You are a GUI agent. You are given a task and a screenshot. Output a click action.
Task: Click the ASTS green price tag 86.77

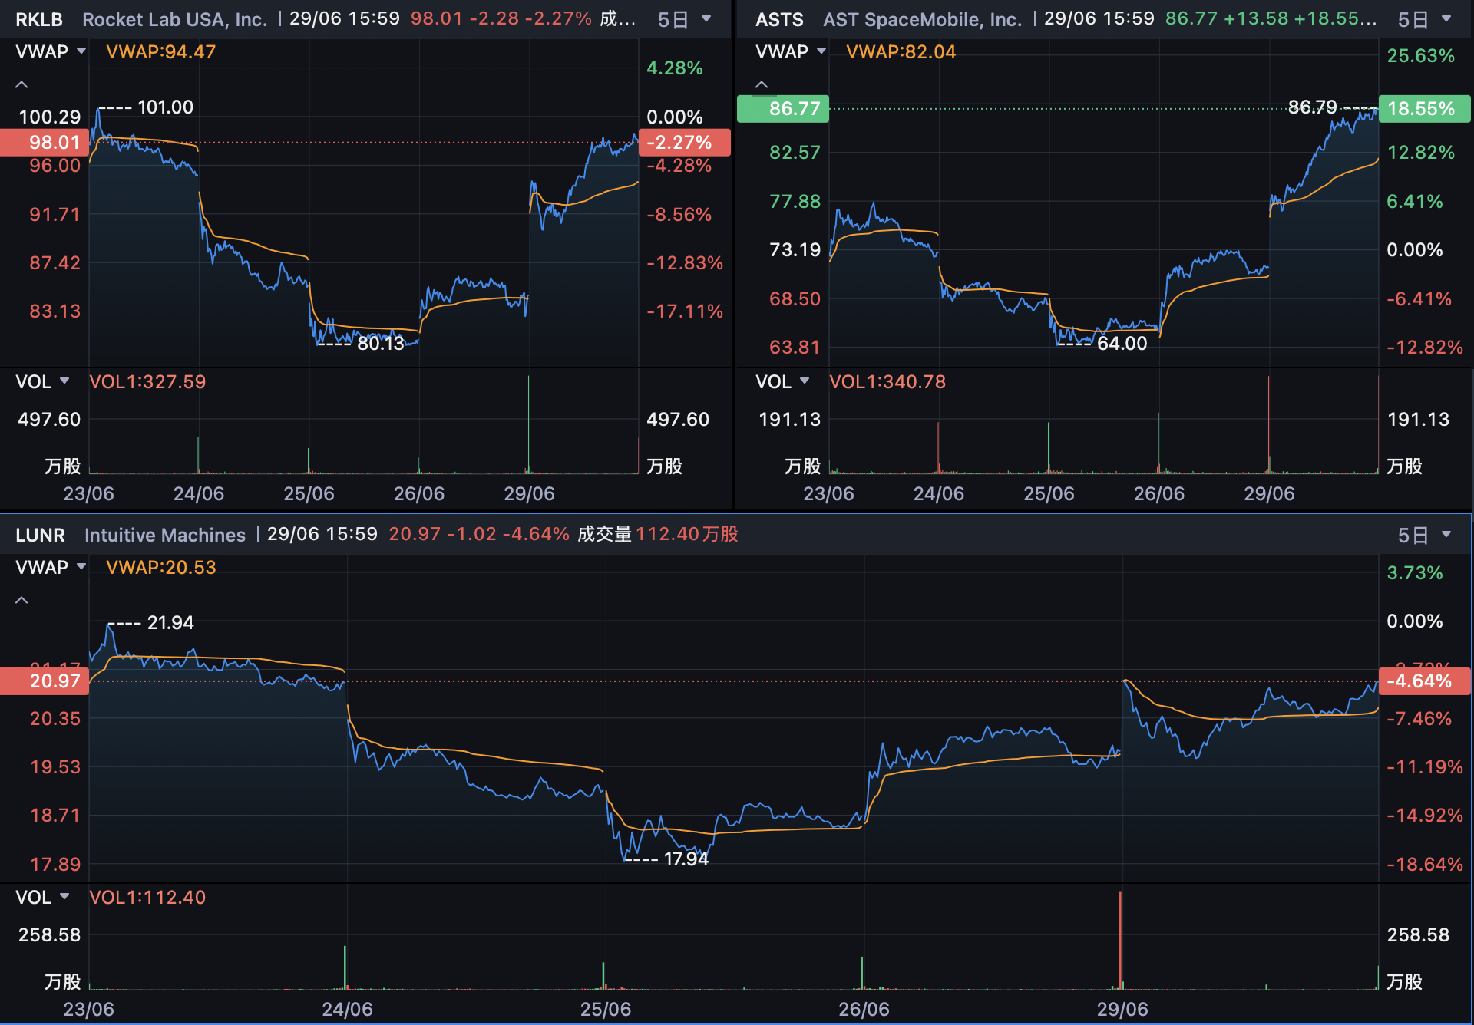[783, 108]
